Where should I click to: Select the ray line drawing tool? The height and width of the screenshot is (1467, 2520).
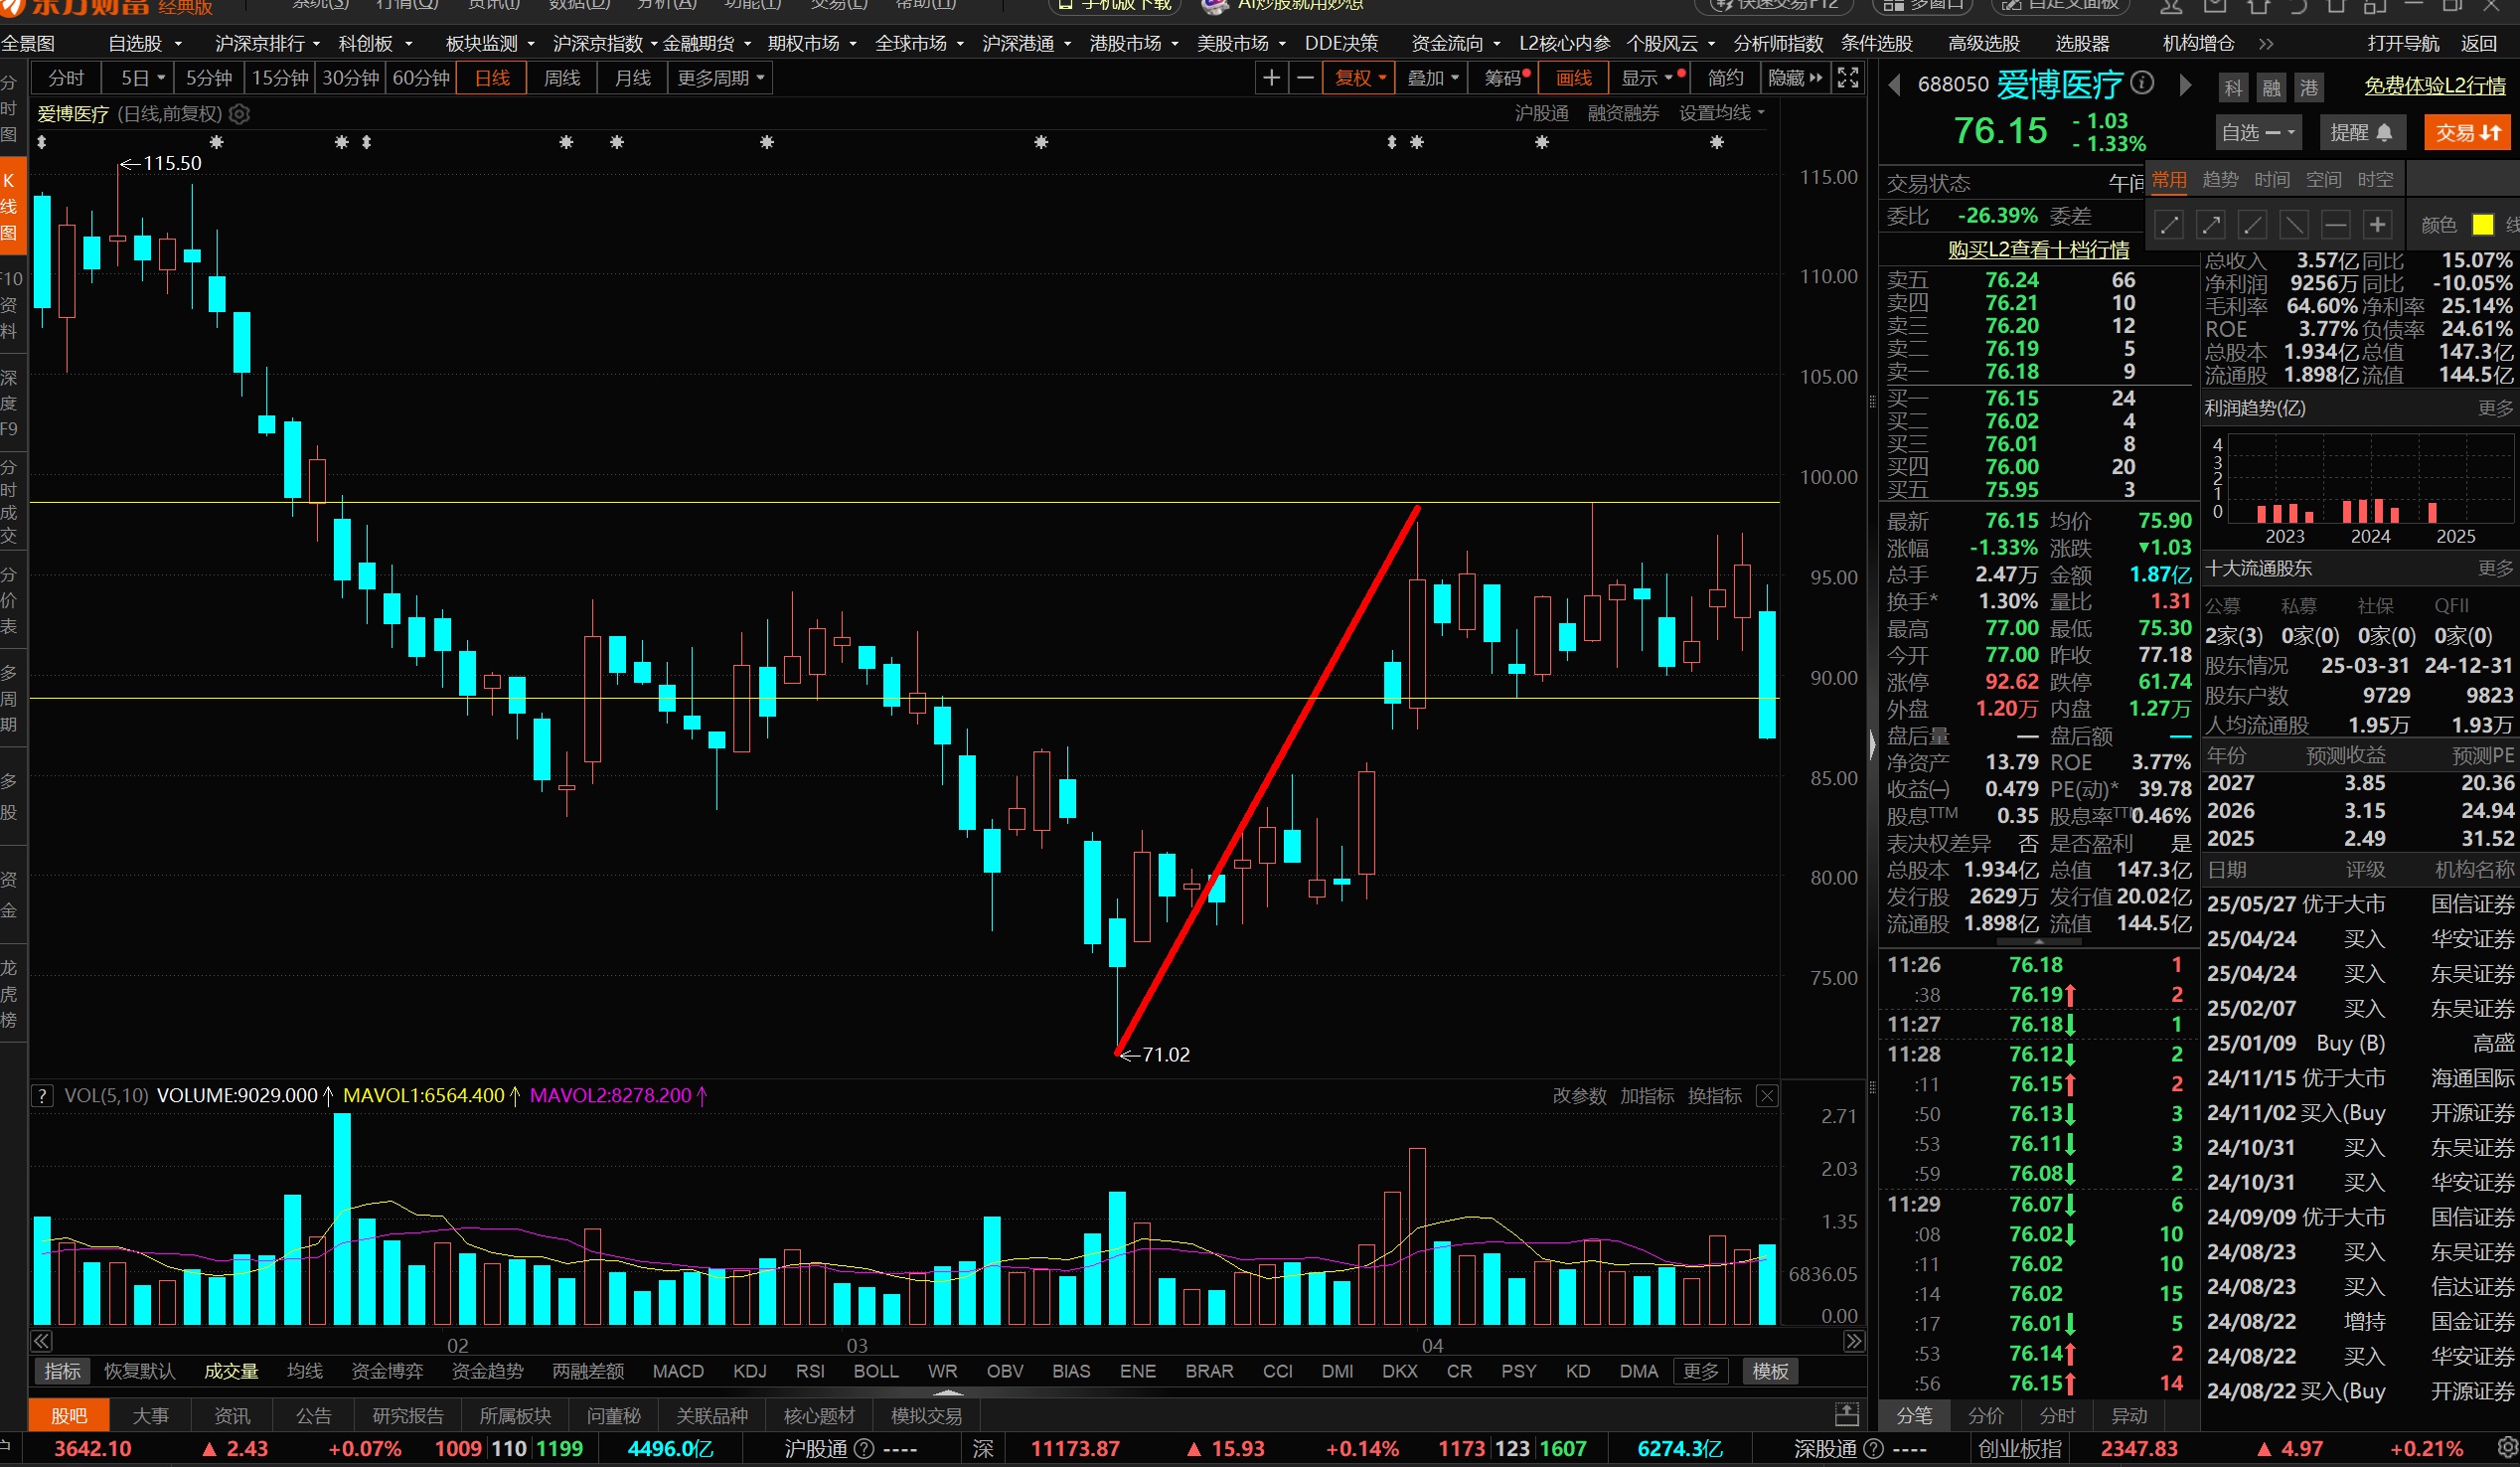2252,225
